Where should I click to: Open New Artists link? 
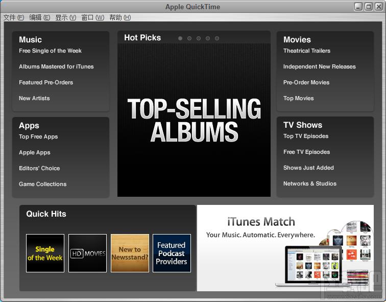34,98
